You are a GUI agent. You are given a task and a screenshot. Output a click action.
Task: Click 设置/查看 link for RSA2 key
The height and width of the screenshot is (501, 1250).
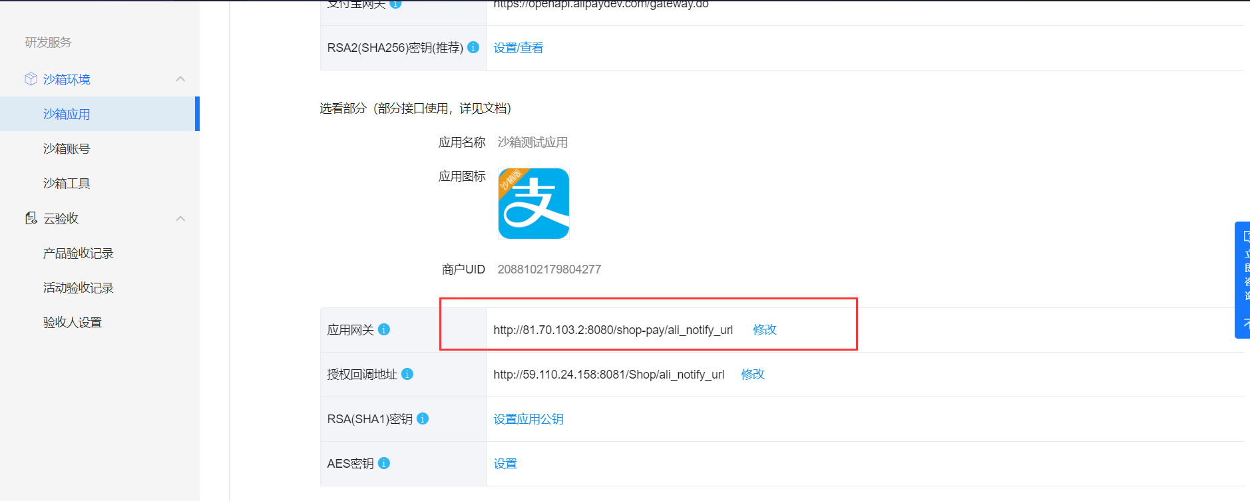[519, 48]
